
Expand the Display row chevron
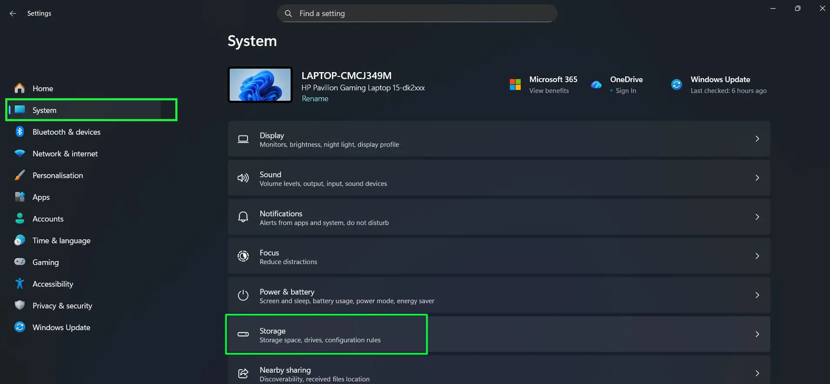757,139
